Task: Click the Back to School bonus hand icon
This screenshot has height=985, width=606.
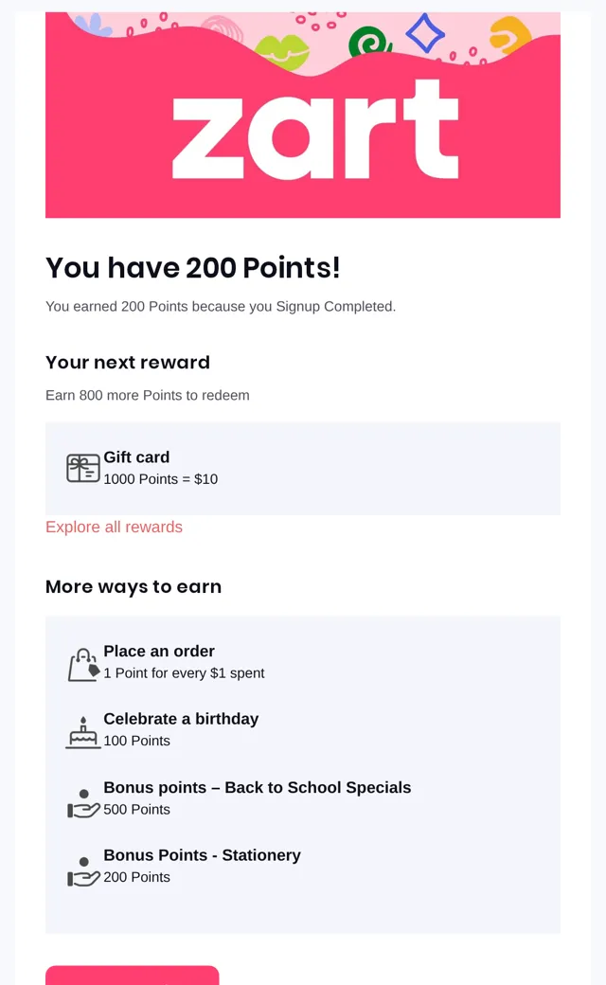Action: (83, 803)
